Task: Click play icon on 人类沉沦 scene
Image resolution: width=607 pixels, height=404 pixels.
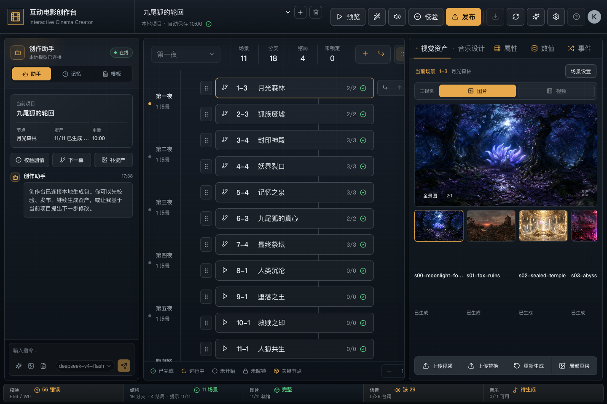Action: tap(225, 270)
